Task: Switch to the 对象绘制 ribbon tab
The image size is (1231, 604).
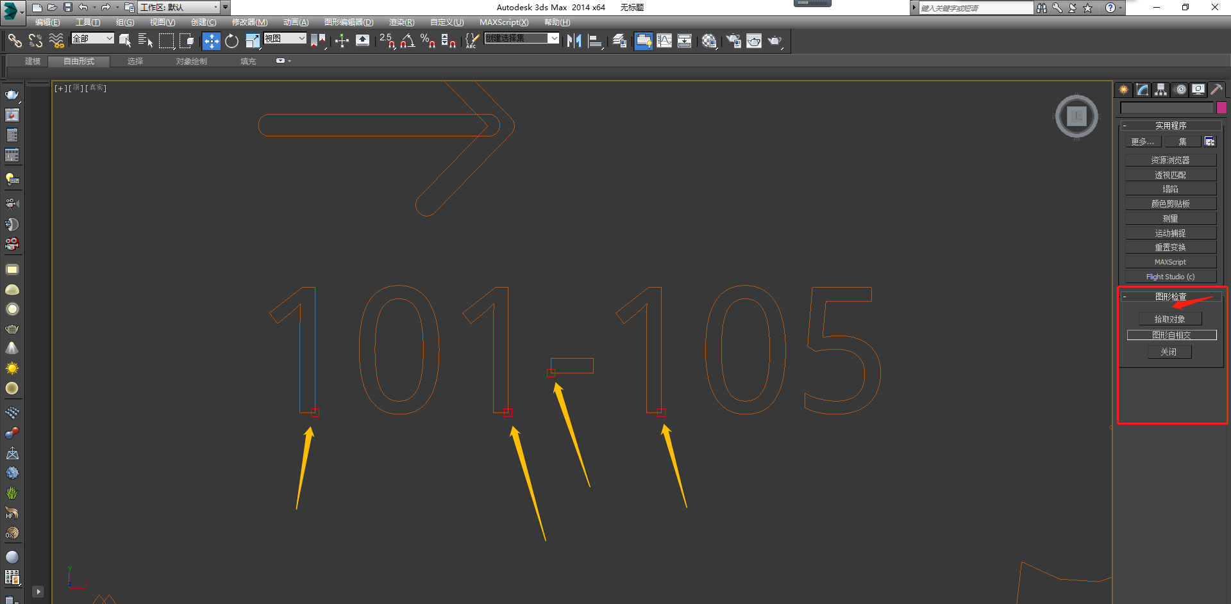Action: (192, 61)
